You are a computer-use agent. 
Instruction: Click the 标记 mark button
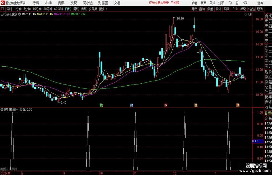click(x=243, y=9)
